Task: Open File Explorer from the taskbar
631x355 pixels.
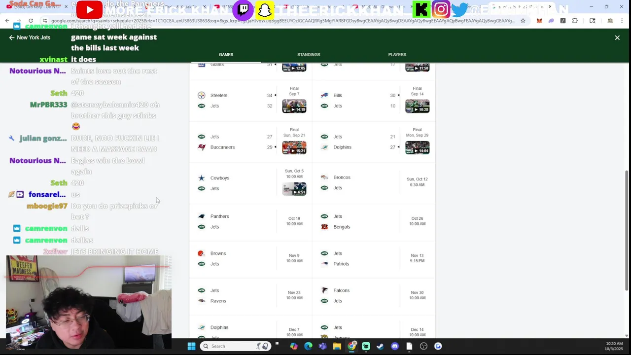Action: 337,346
